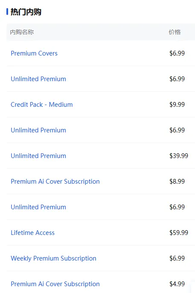Click the $6.99 price of Weekly Premium Subscription
195x293 pixels.
[x=177, y=258]
